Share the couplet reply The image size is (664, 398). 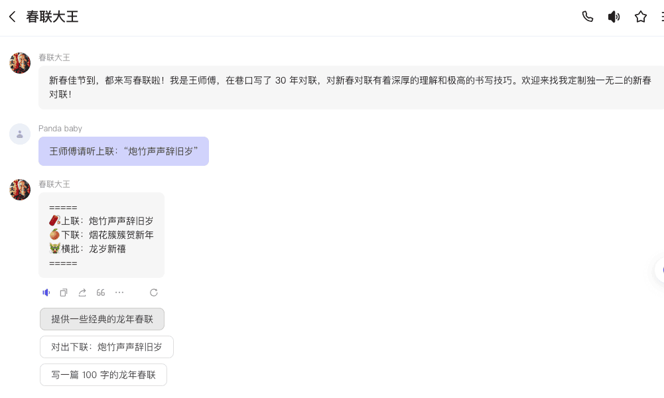82,293
